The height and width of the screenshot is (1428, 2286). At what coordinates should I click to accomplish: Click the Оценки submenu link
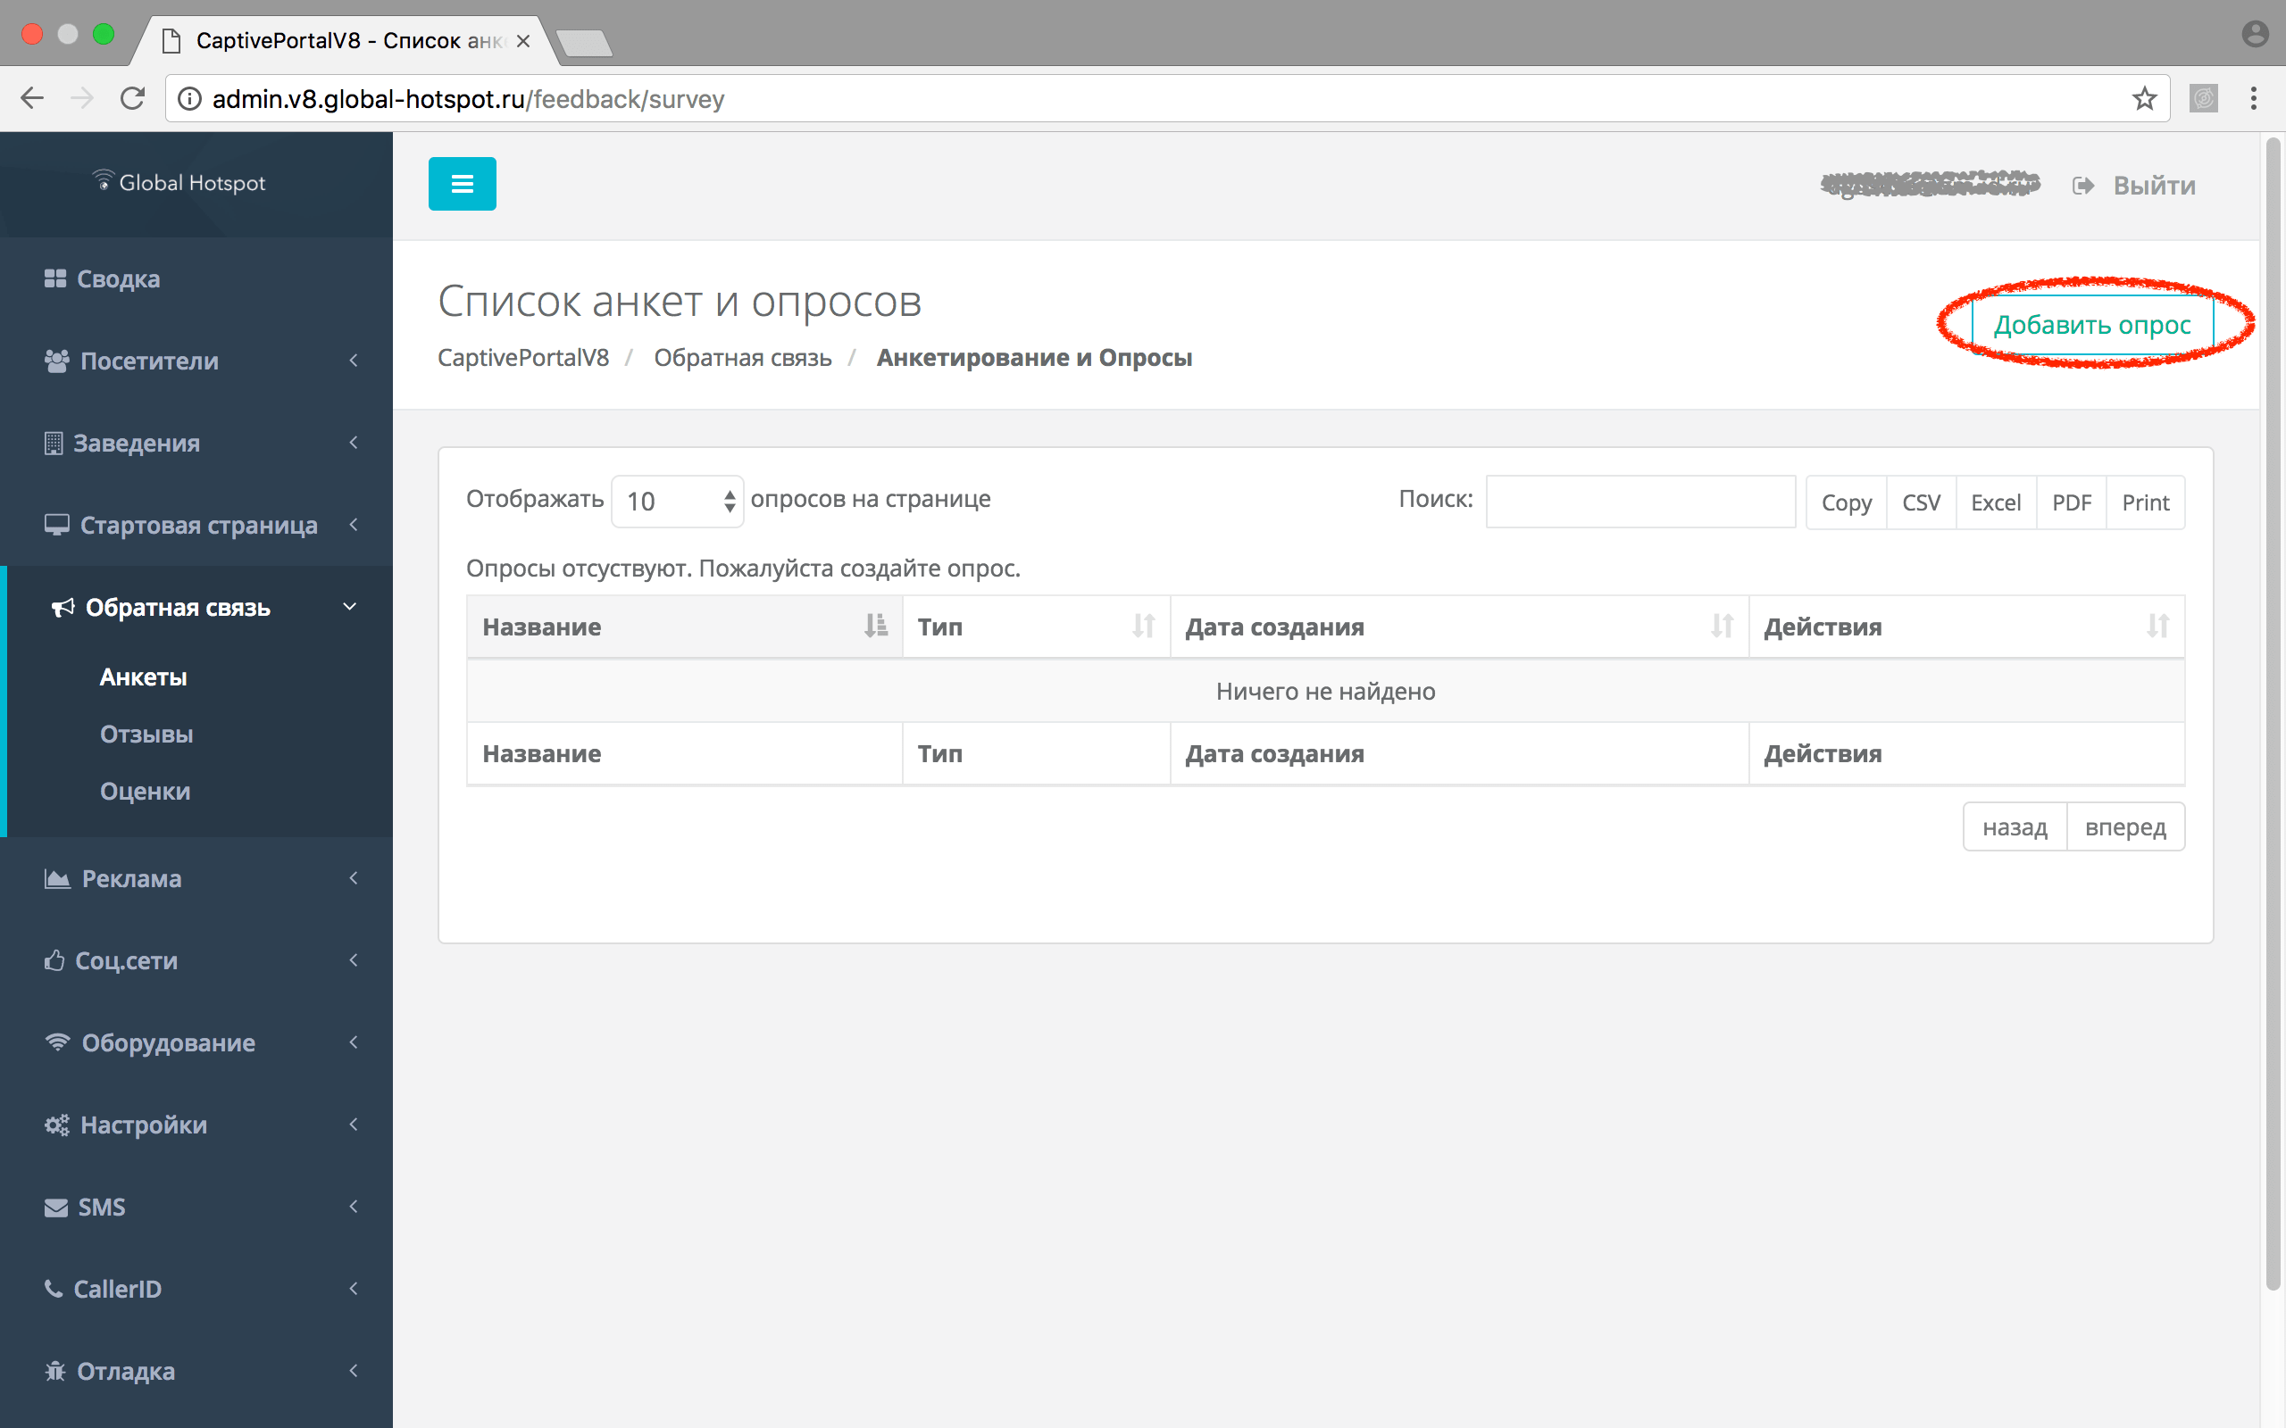145,792
